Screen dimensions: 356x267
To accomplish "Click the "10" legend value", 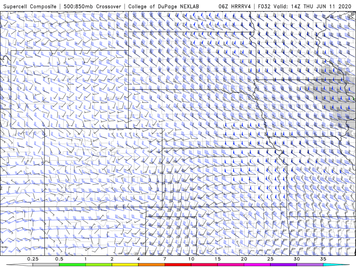I will pos(191,259).
